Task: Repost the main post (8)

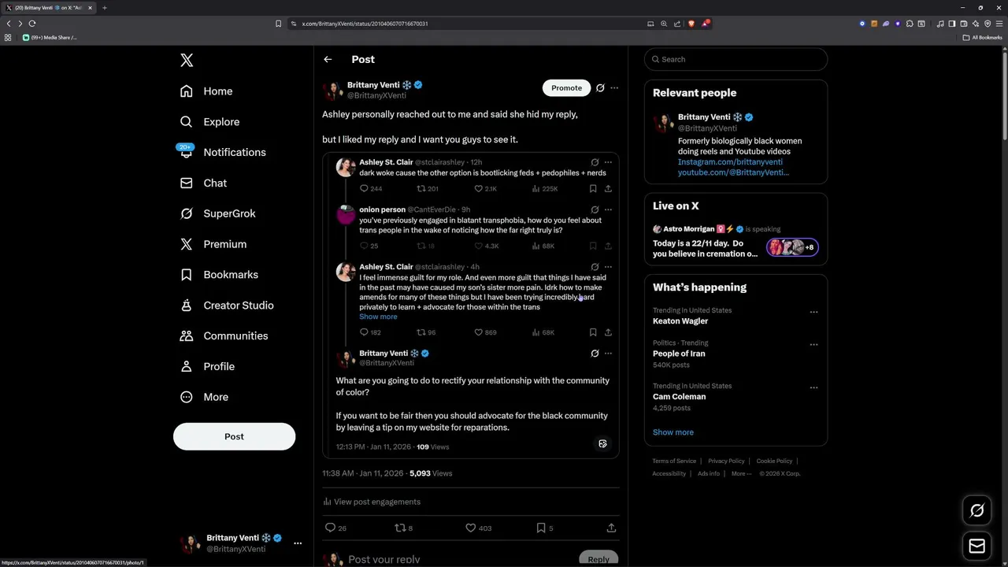Action: 403,528
